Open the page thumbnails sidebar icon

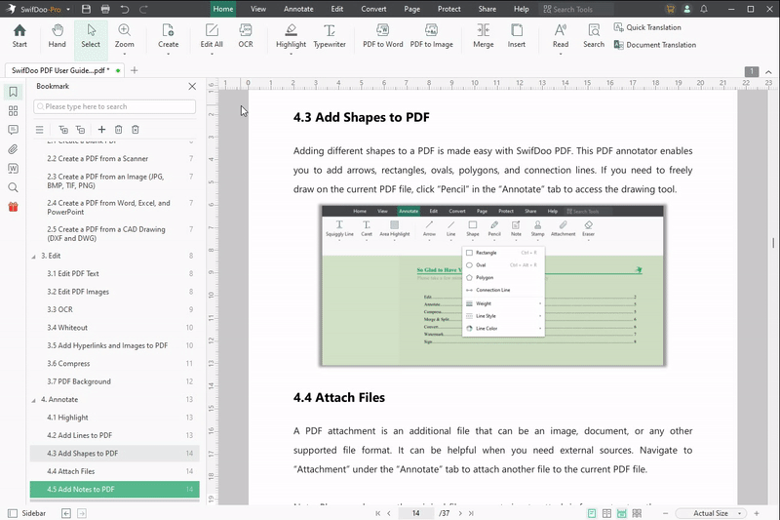pos(14,110)
